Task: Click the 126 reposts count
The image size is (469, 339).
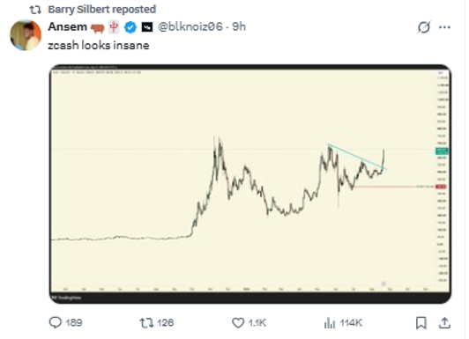Action: point(165,323)
